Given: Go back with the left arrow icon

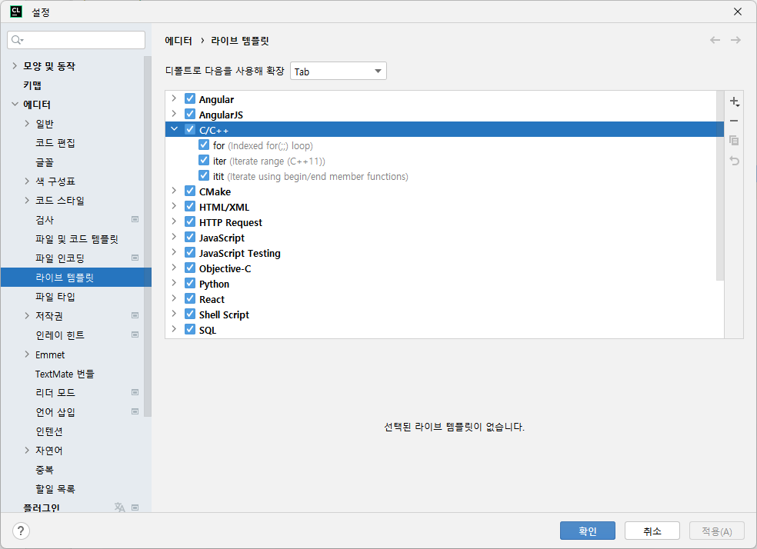Looking at the screenshot, I should click(715, 40).
